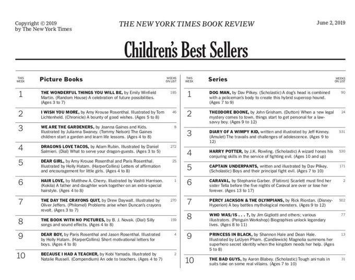The image size is (355, 280).
Task: Click the June 2, 2019 date
Action: (331, 22)
